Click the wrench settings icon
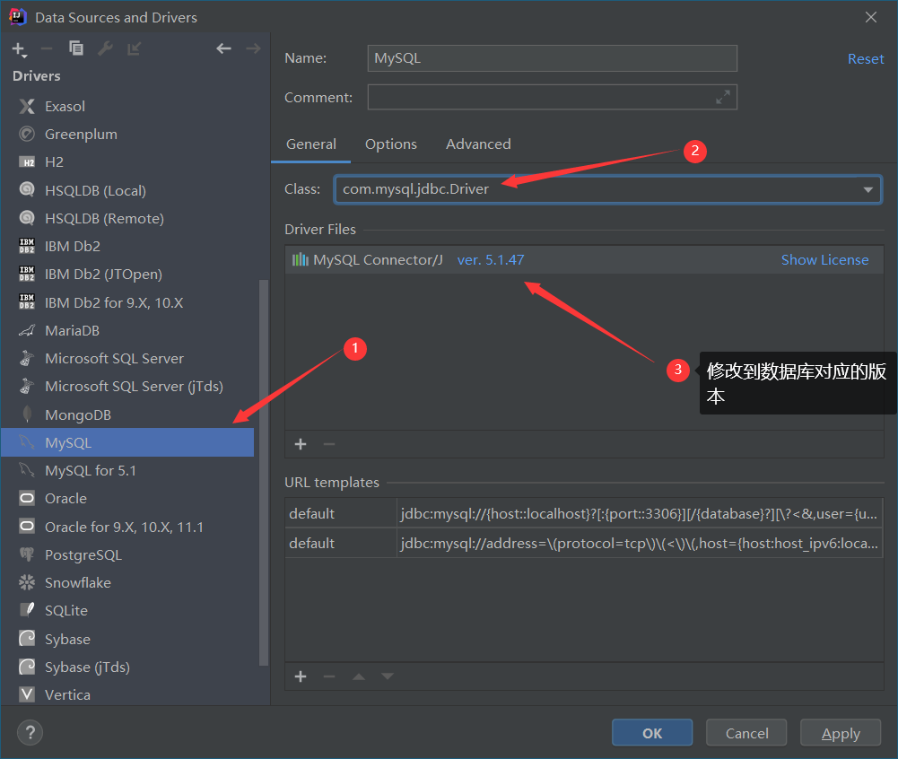This screenshot has height=759, width=898. tap(105, 48)
